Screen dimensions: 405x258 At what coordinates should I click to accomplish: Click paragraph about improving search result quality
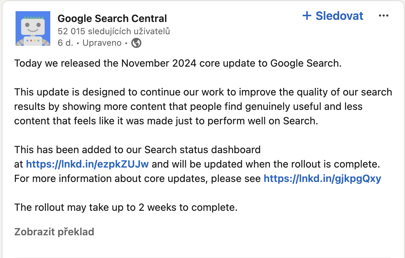click(x=203, y=106)
